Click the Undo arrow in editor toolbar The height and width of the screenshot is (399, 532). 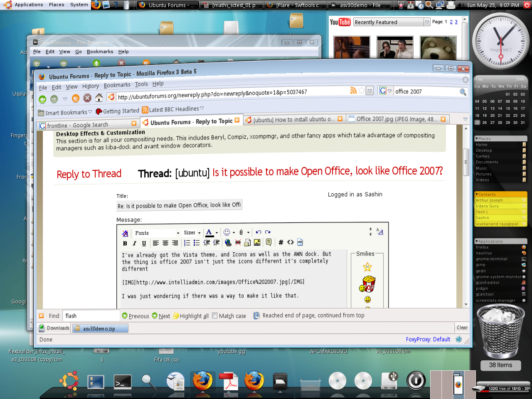click(x=259, y=232)
